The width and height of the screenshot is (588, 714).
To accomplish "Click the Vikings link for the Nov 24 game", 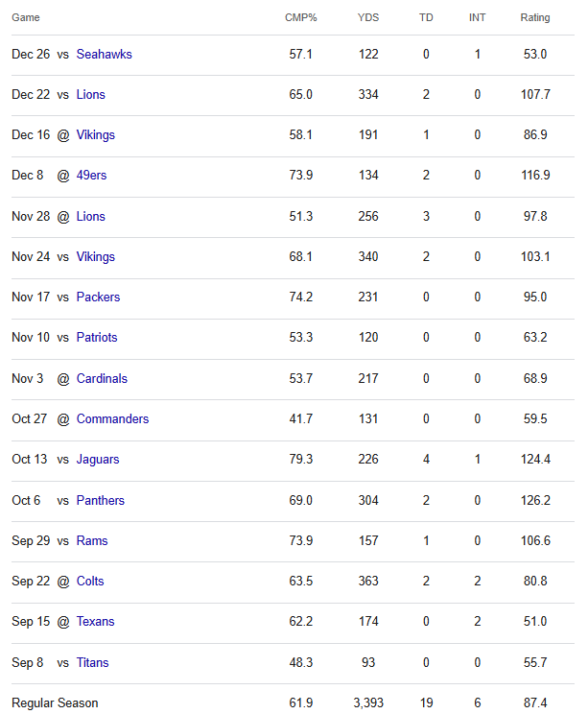I will coord(95,257).
